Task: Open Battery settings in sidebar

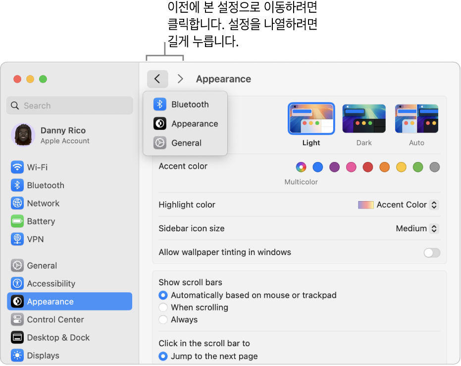Action: (69, 221)
